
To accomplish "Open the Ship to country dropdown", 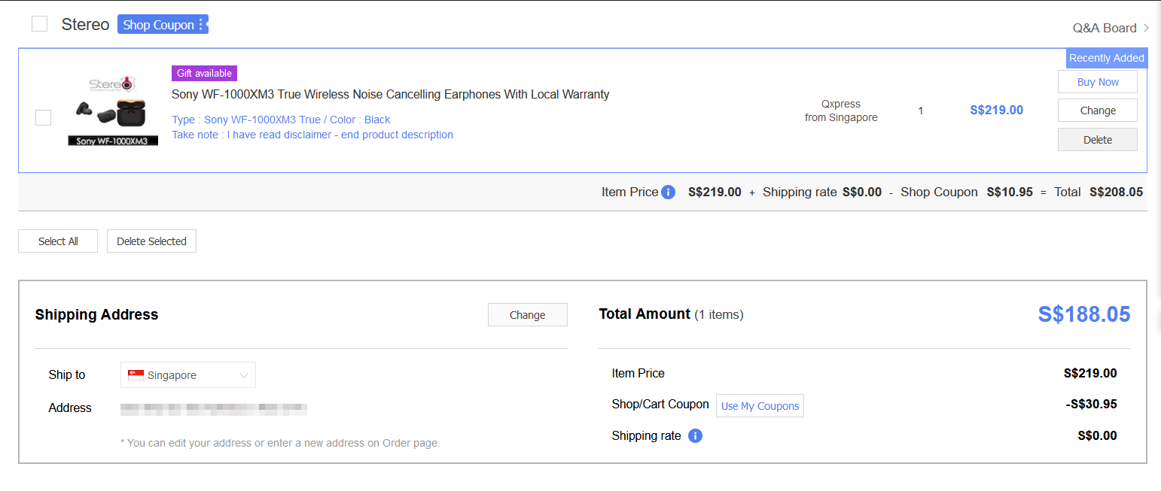I will click(188, 375).
